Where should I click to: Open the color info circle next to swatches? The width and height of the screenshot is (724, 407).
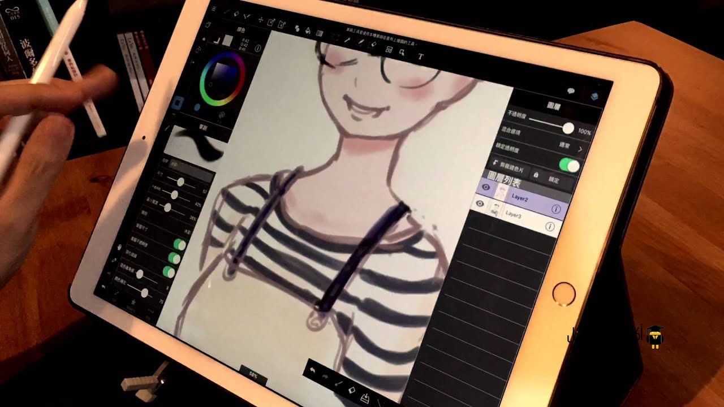coord(258,49)
